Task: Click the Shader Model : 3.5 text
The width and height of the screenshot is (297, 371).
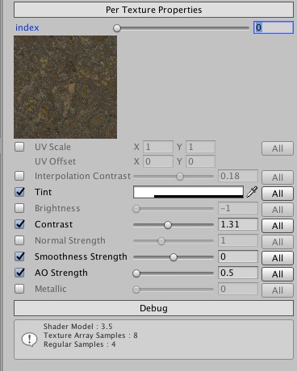Action: tap(78, 327)
